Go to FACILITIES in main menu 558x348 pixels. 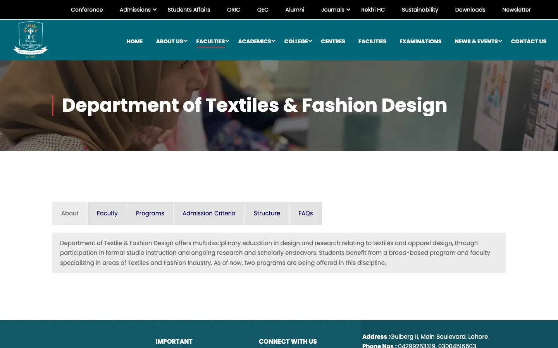pos(372,41)
